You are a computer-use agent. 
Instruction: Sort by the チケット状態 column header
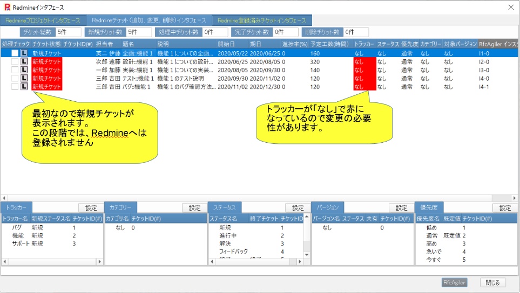46,44
